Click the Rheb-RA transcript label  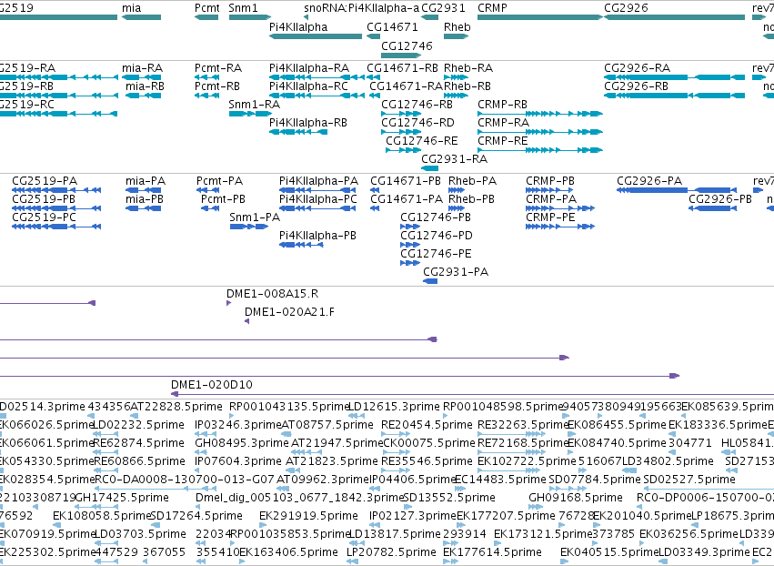pos(468,67)
